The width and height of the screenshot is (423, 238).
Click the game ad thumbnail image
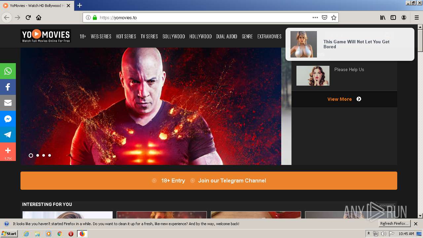(304, 44)
